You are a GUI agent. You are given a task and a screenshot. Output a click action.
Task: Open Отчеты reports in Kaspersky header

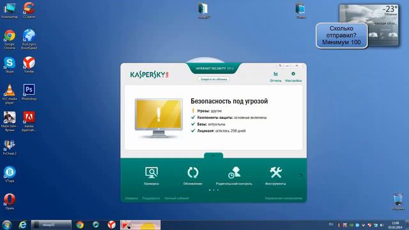[x=275, y=77]
